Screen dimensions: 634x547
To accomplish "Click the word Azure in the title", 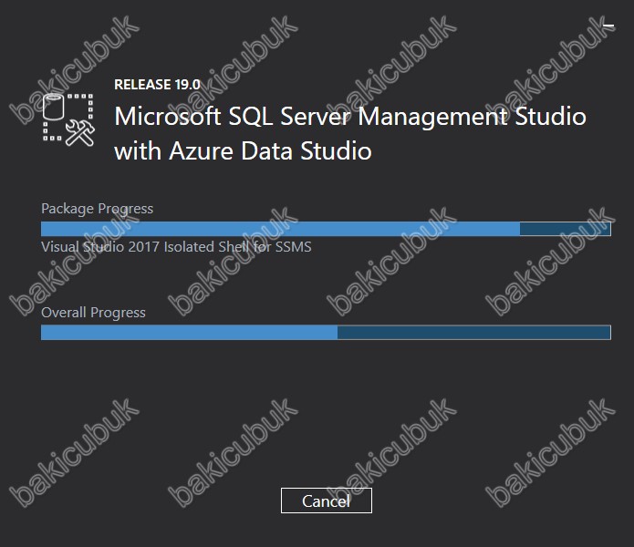I will pyautogui.click(x=202, y=151).
